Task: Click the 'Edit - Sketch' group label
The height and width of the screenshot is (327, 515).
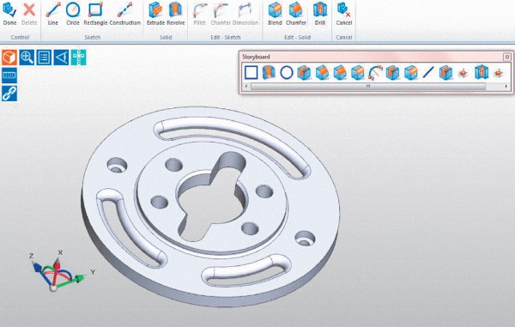Action: pos(225,38)
